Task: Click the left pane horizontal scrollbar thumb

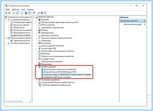Action: (15, 101)
